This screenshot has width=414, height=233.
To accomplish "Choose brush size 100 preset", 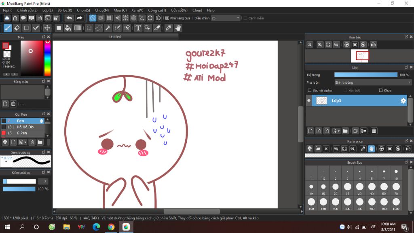I will (311, 204).
